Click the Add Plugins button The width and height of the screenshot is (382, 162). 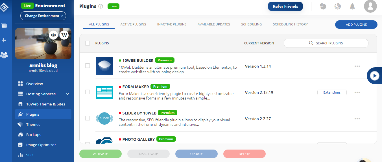356,25
